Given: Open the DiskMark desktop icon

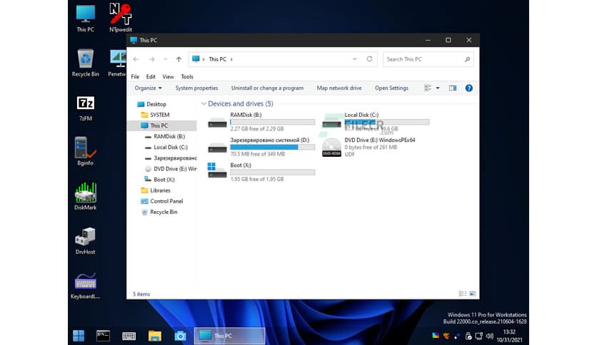Looking at the screenshot, I should pos(85,192).
